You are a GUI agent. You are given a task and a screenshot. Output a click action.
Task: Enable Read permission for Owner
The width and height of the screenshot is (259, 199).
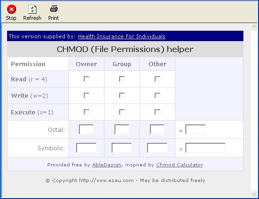[x=86, y=79]
